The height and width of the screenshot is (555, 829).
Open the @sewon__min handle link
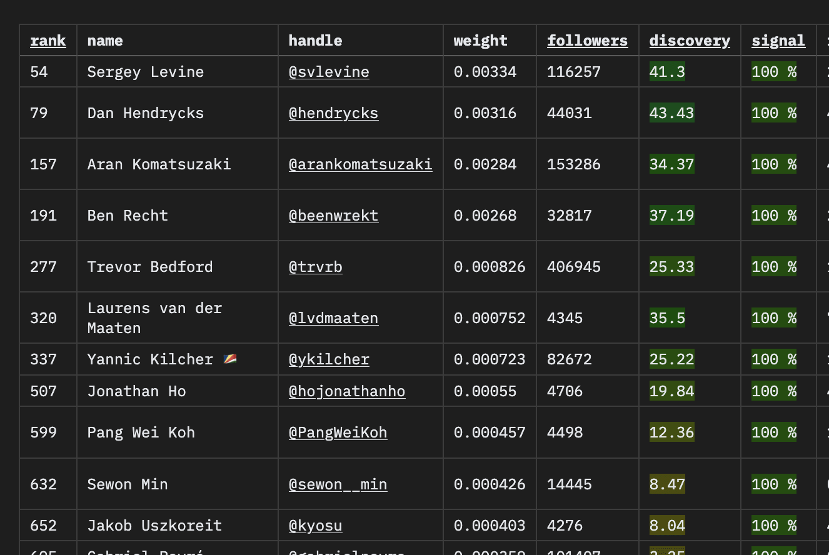click(338, 484)
